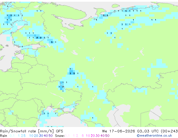Select the Snow legend 0.1 value
The image size is (178, 138).
[67, 136]
